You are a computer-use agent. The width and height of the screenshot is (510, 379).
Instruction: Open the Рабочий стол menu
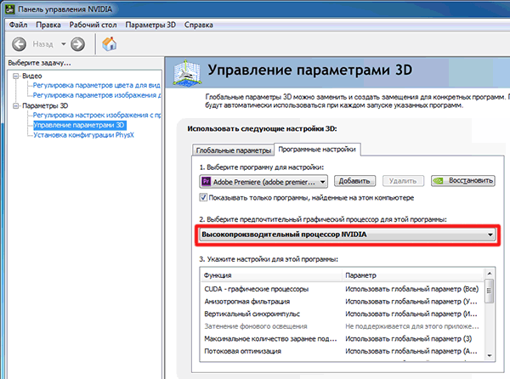tap(93, 25)
